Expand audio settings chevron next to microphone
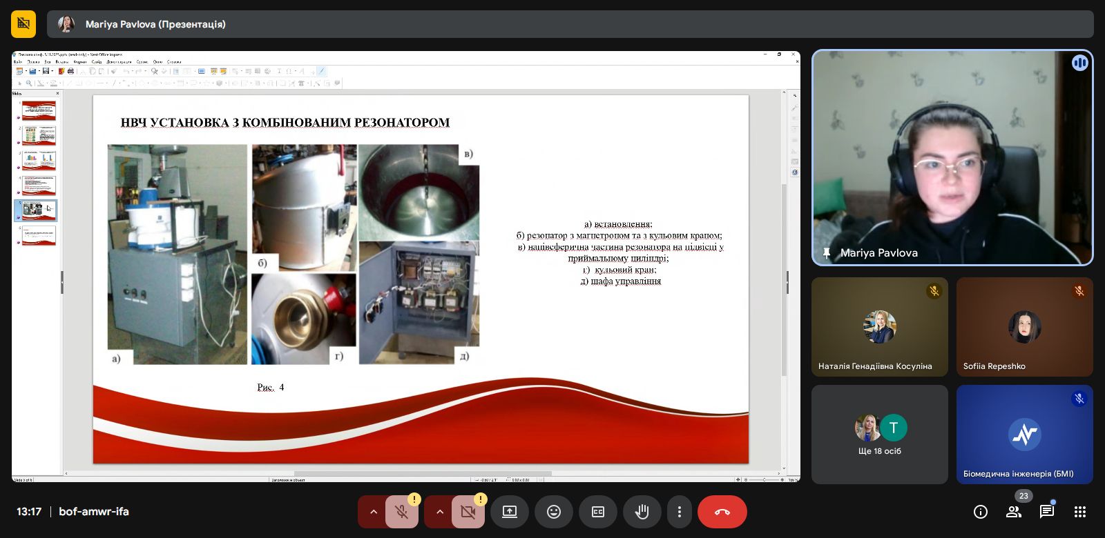 pos(373,512)
